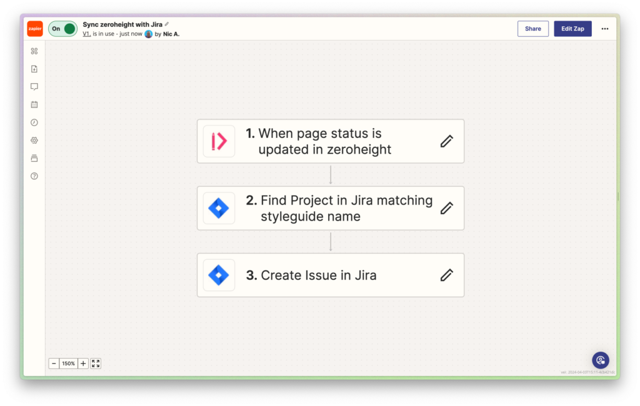Screen dimensions: 640x406
Task: Click the fit-to-view expand icon
Action: [x=96, y=363]
